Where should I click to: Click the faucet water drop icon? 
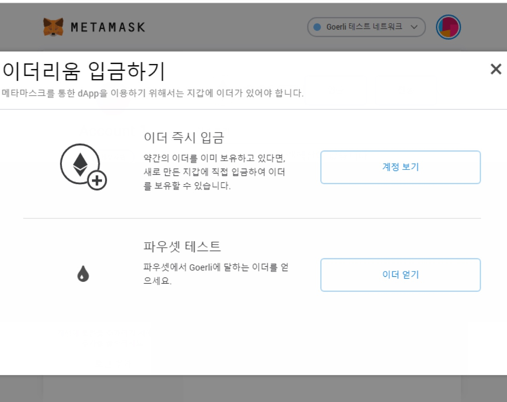83,274
